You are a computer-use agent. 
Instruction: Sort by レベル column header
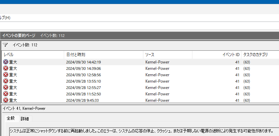pyautogui.click(x=33, y=55)
